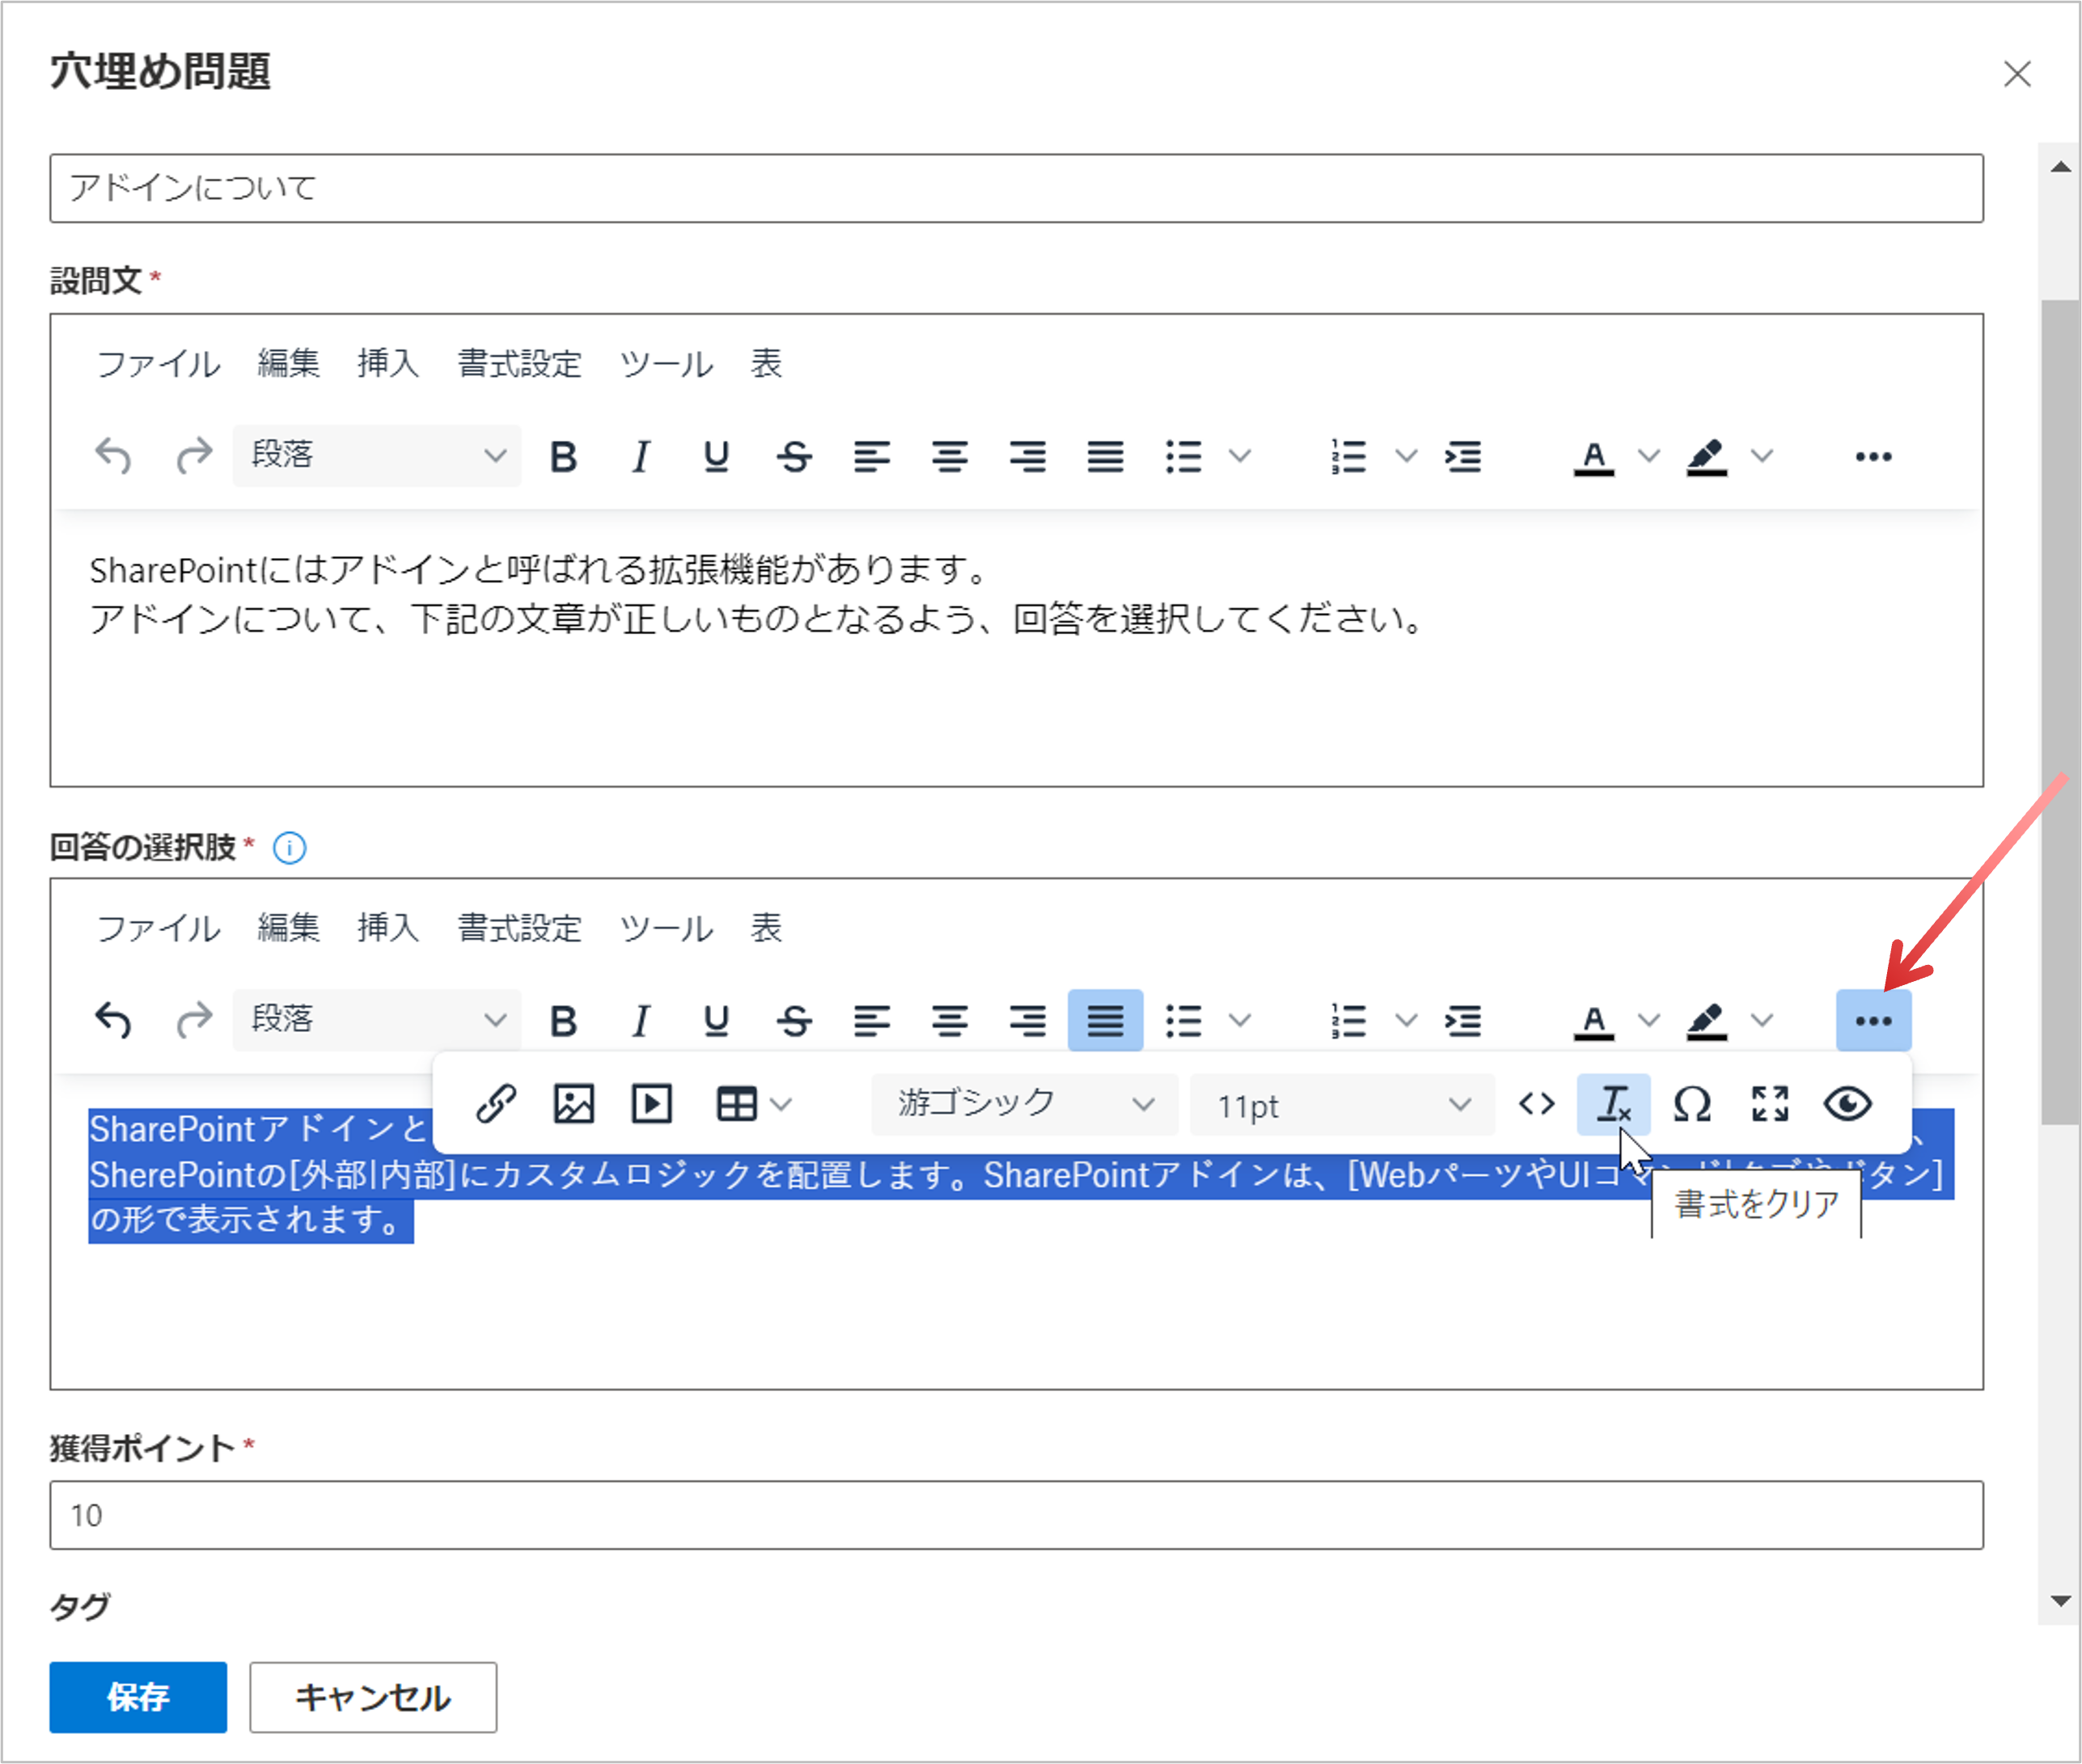Insert bullet list in 回答の選択肢 editor
The image size is (2082, 1764).
pyautogui.click(x=1183, y=1020)
